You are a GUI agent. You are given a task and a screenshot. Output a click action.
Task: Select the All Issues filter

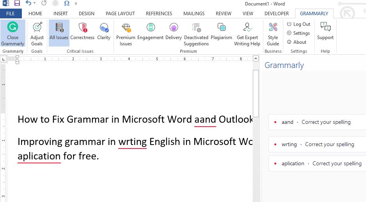click(x=59, y=33)
